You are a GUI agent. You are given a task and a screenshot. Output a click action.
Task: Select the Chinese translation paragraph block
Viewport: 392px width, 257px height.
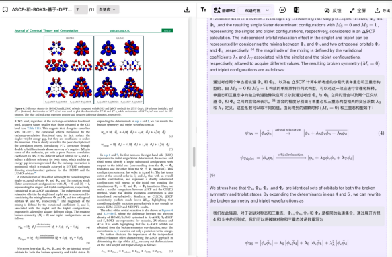point(297,95)
